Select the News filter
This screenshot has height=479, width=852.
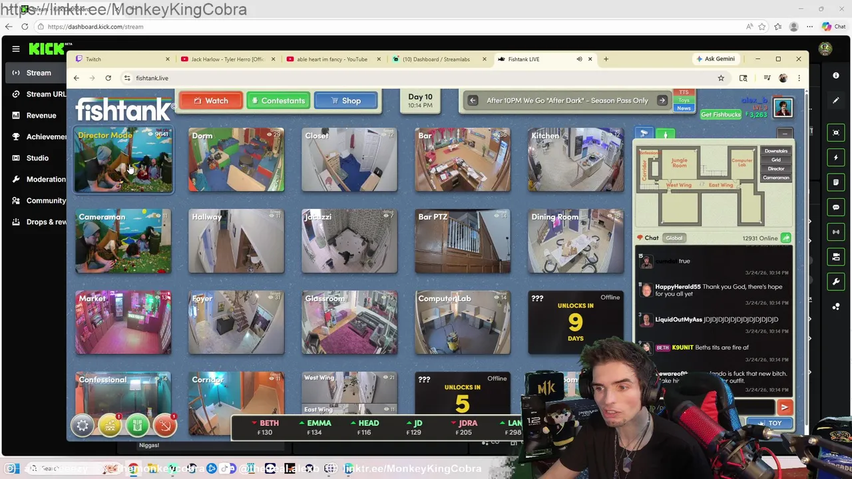pyautogui.click(x=684, y=108)
